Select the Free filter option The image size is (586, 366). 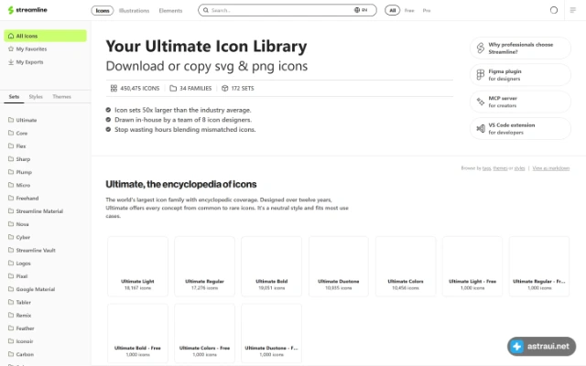pos(409,10)
